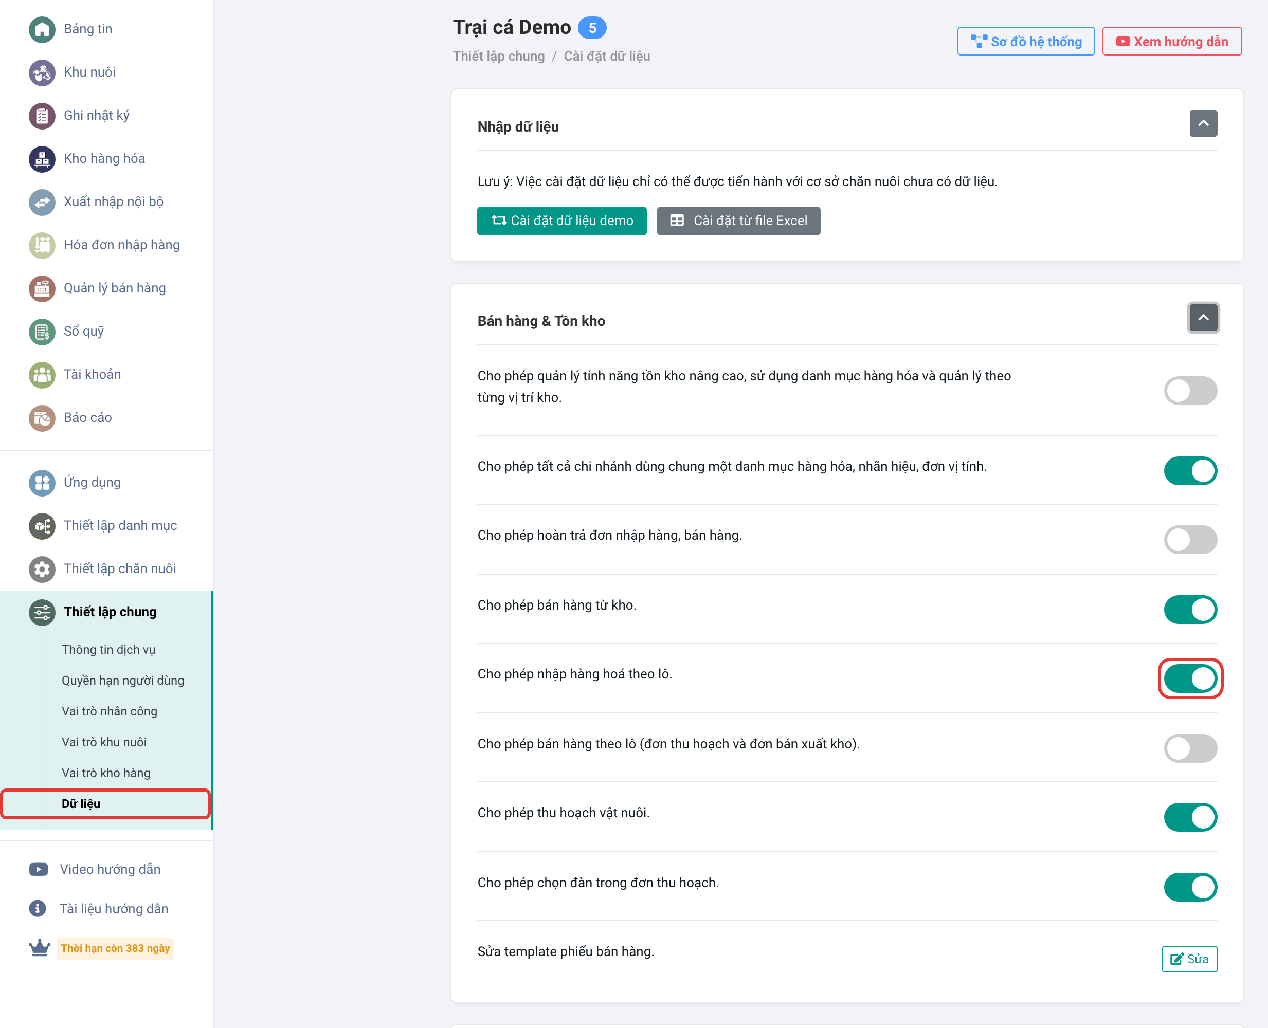Collapse the Nhập dữ liệu section
The image size is (1268, 1028).
tap(1203, 123)
